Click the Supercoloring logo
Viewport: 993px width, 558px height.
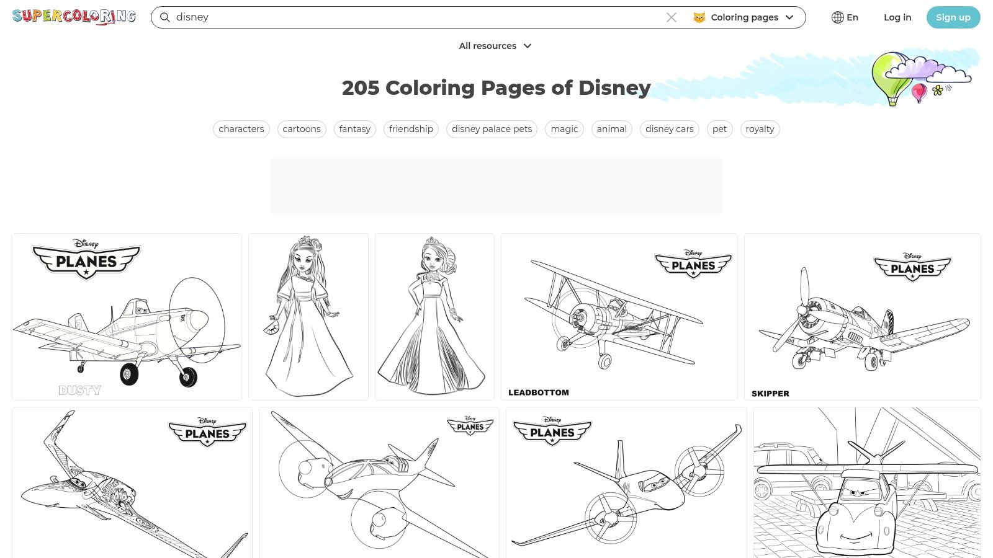click(x=73, y=17)
